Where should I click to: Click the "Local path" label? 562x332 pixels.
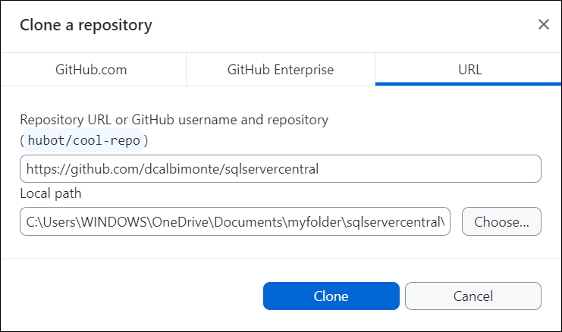point(51,193)
